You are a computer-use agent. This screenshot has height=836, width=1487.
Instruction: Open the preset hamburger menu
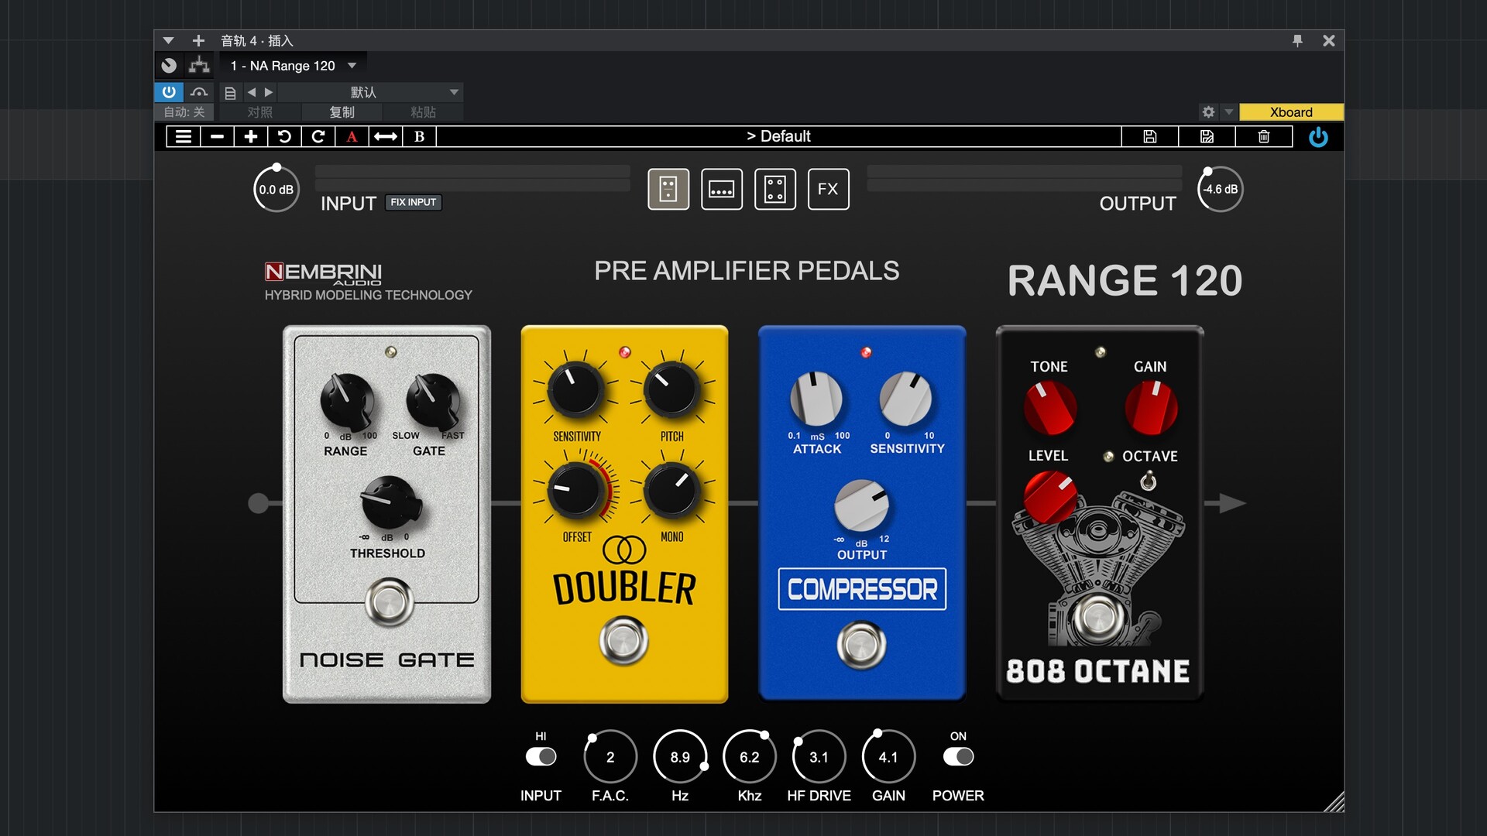tap(184, 137)
